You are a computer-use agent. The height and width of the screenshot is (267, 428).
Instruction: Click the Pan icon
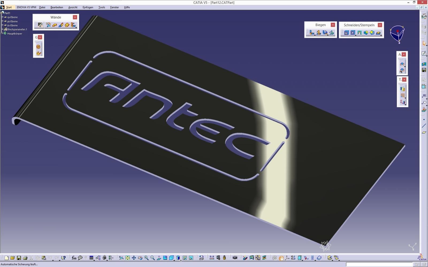point(134,258)
